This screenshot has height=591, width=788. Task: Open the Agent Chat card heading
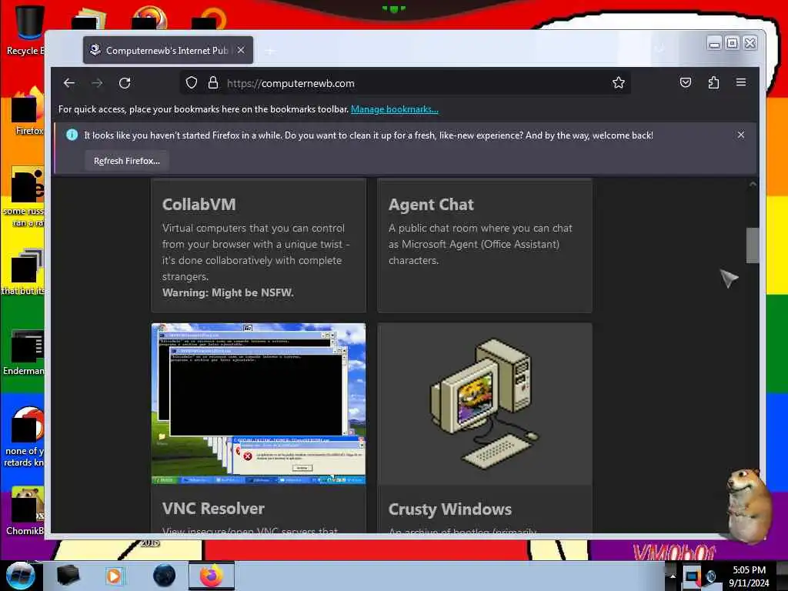click(431, 205)
